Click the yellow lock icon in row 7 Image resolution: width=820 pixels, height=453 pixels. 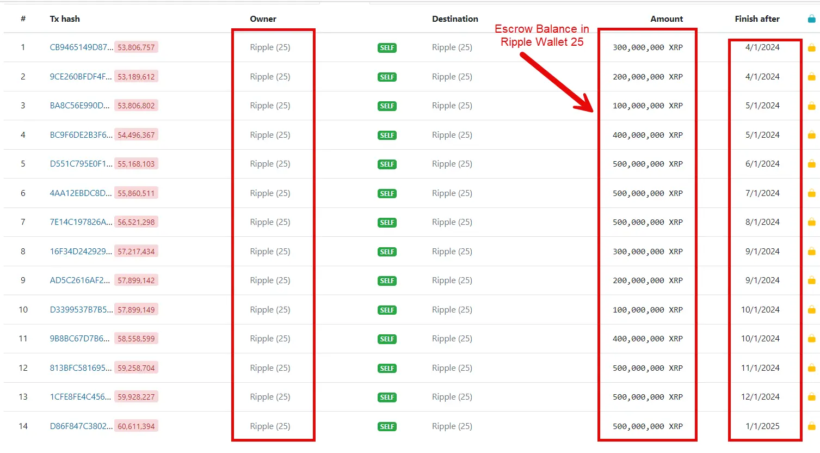(x=811, y=222)
